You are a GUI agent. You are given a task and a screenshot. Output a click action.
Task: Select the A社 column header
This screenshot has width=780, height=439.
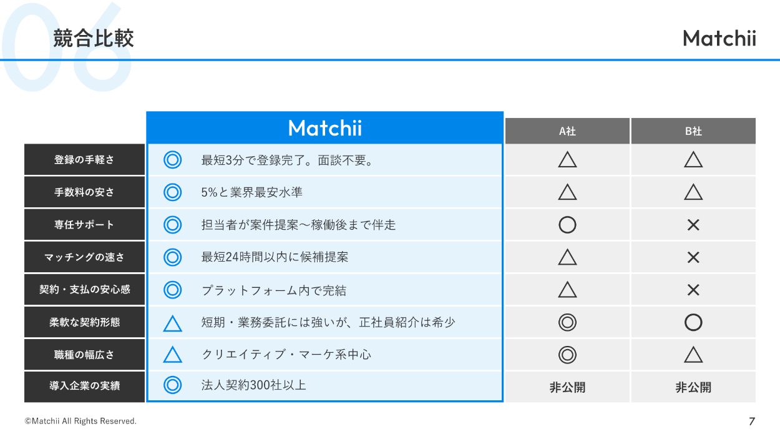click(x=567, y=131)
